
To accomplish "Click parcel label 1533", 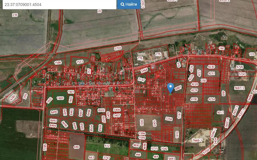I will (80, 62).
